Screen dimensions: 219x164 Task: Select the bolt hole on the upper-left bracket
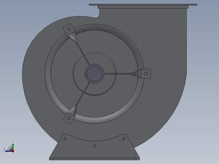pos(69,29)
